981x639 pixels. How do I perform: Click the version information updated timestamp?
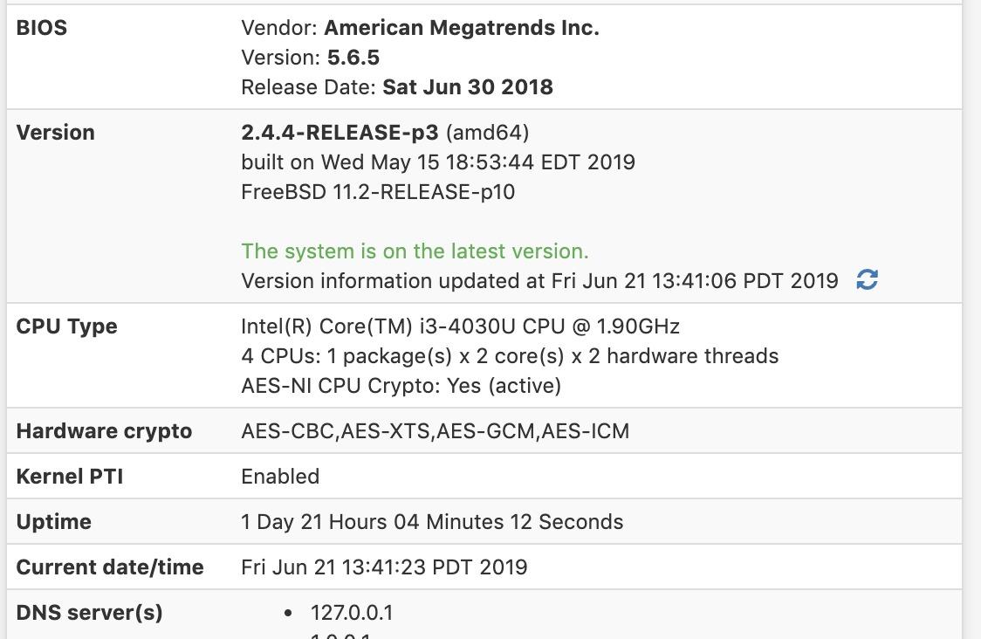coord(539,281)
